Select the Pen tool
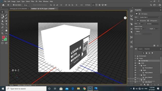This screenshot has height=91, width=162. pyautogui.click(x=2, y=27)
